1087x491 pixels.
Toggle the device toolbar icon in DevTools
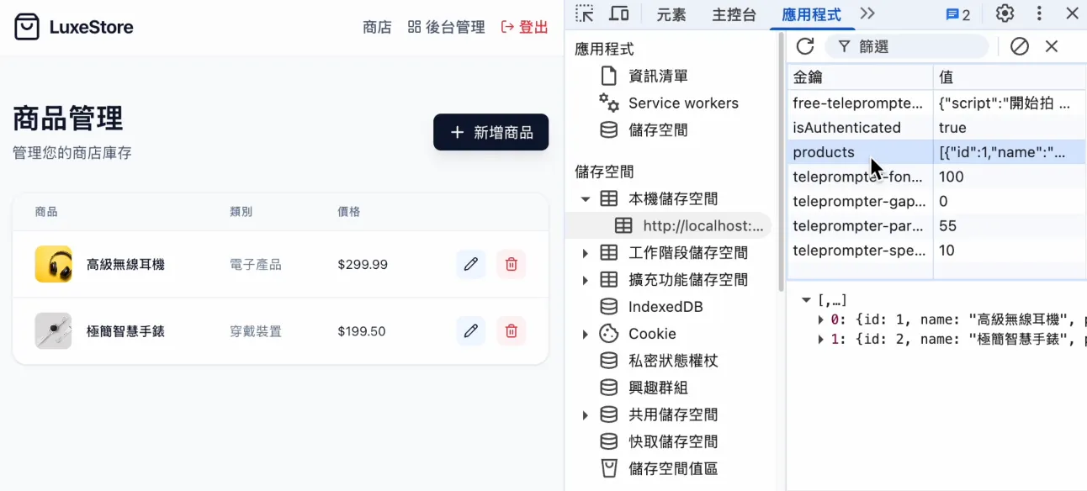619,13
